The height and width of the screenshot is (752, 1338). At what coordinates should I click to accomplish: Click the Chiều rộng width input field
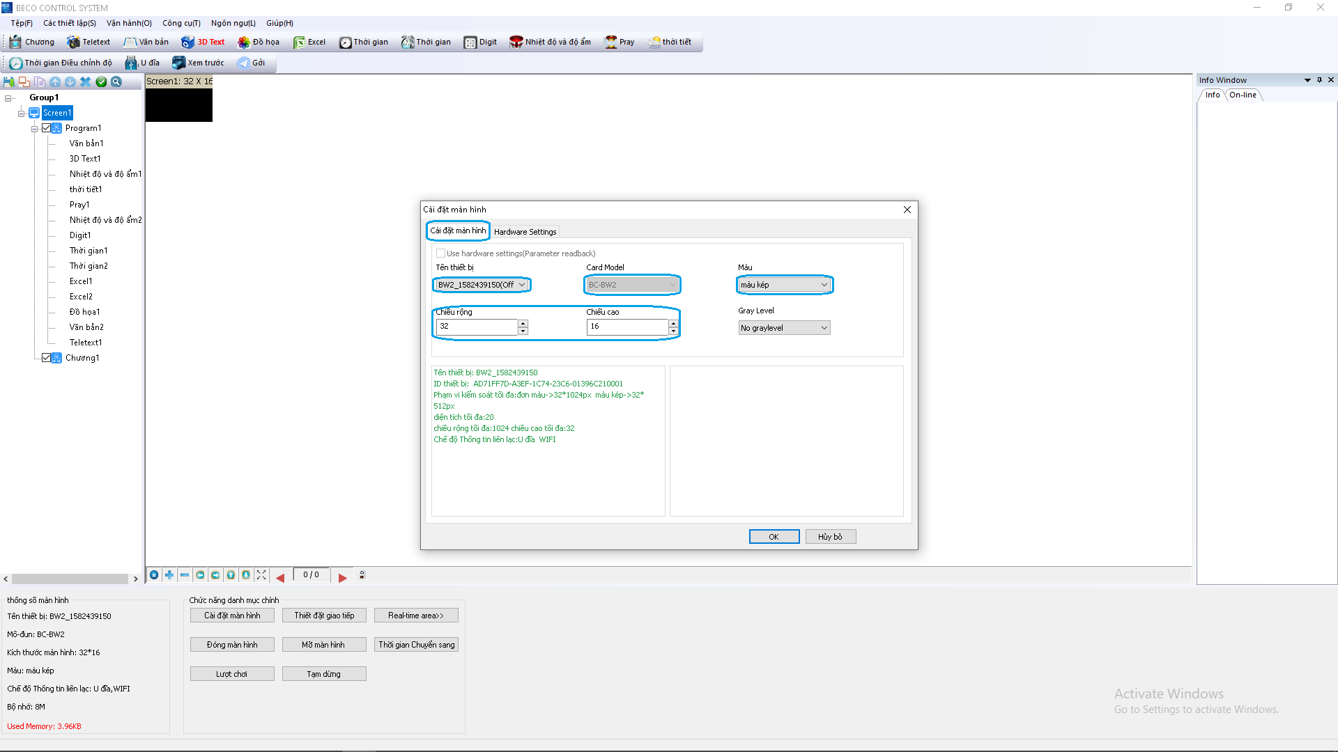tap(477, 327)
